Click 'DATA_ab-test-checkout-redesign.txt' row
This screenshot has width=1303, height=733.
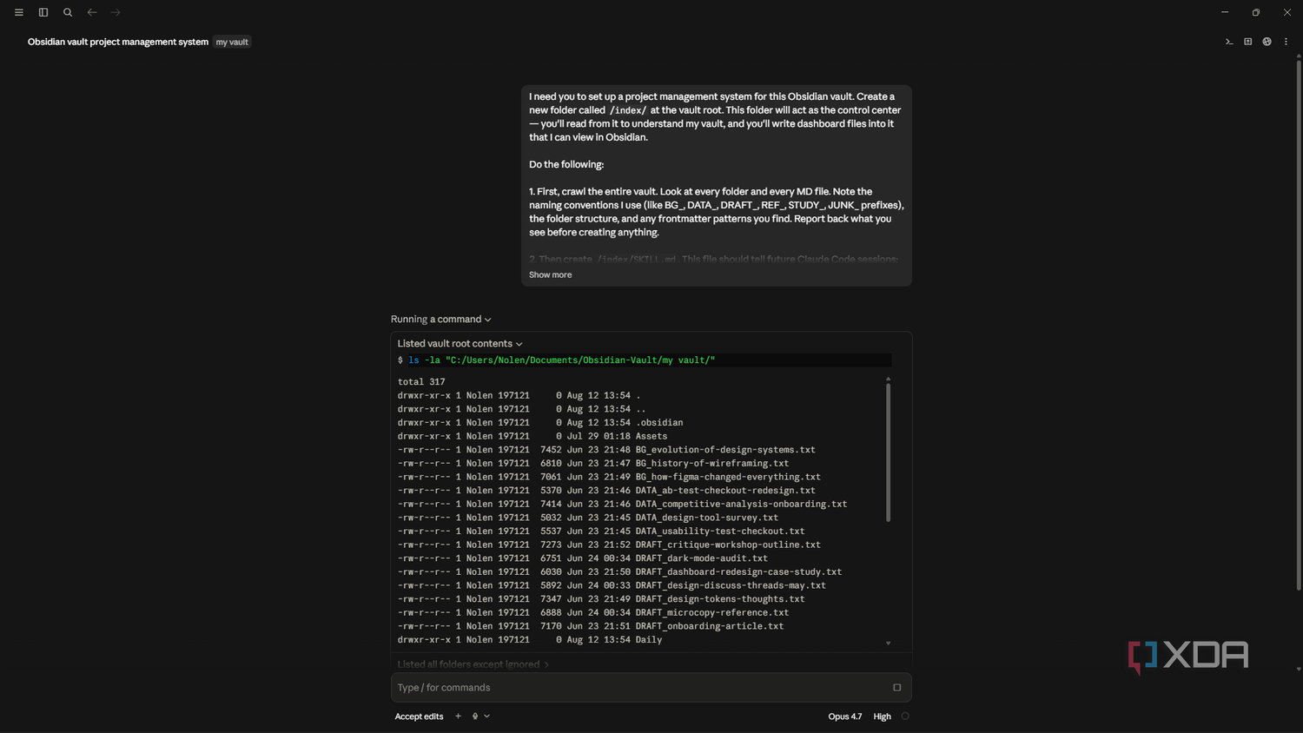coord(606,491)
